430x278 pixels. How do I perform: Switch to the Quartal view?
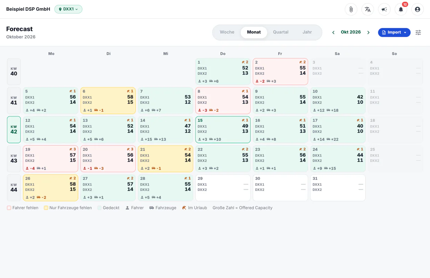click(x=281, y=32)
